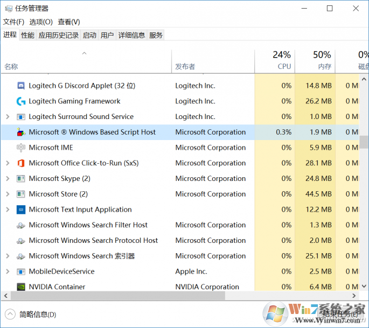Maximize the Task Manager window

[x=330, y=9]
